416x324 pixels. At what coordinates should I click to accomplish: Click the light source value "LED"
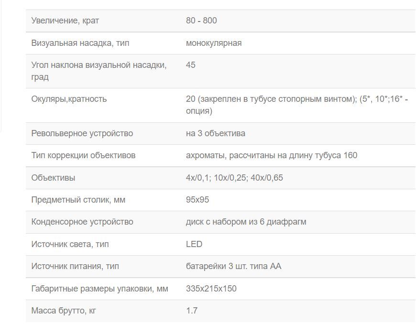tap(194, 244)
